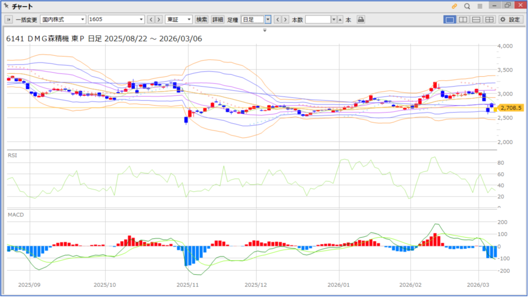Switch to stacked two-pane layout

[476, 20]
